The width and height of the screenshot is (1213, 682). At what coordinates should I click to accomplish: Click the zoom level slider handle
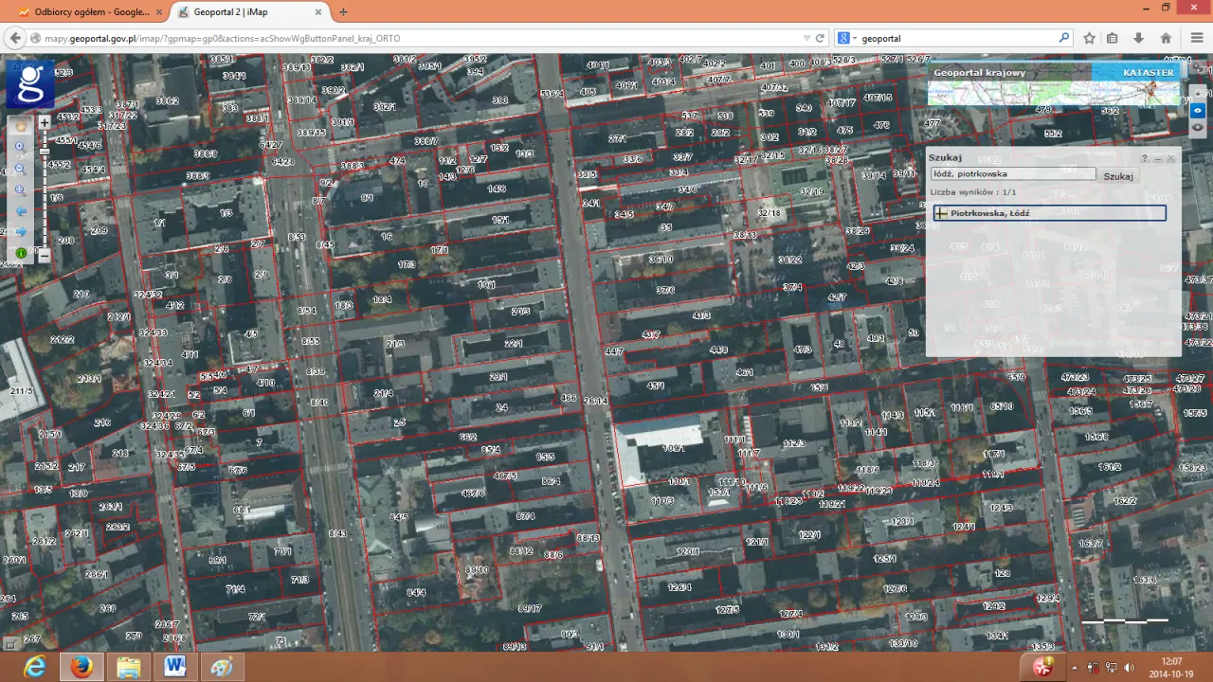pyautogui.click(x=44, y=152)
